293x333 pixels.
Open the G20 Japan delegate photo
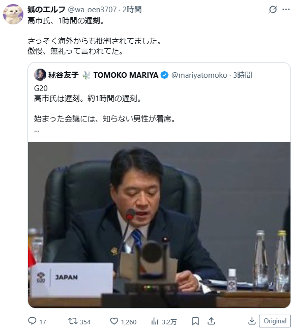pyautogui.click(x=159, y=225)
